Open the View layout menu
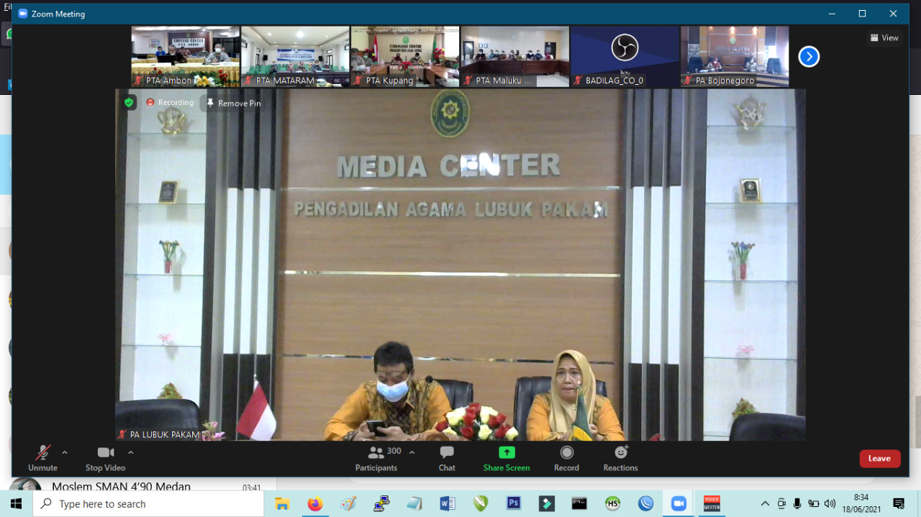 click(884, 38)
